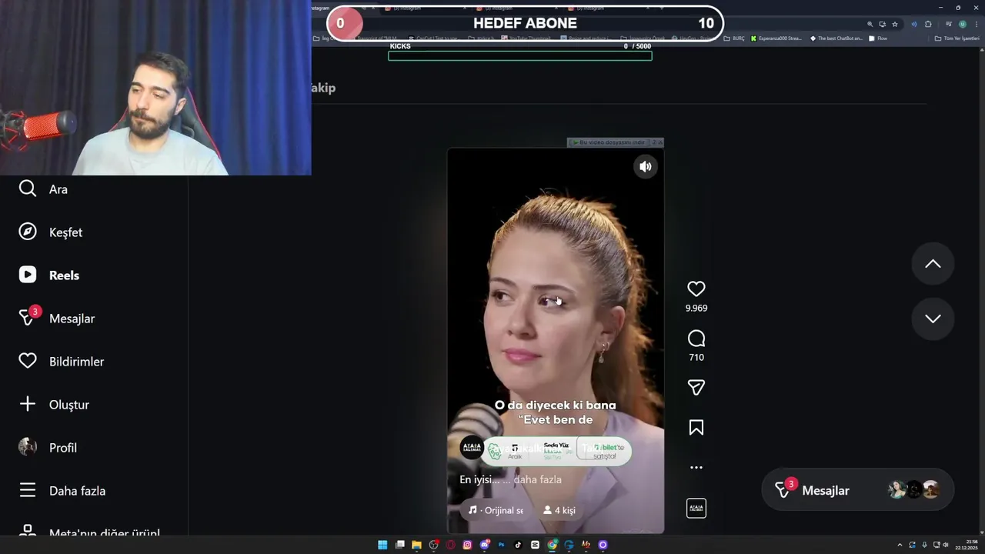Screen dimensions: 985x554
Task: Open the reel author's profile avatar
Action: (471, 448)
